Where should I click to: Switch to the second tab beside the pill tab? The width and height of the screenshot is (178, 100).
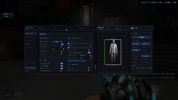(49, 34)
